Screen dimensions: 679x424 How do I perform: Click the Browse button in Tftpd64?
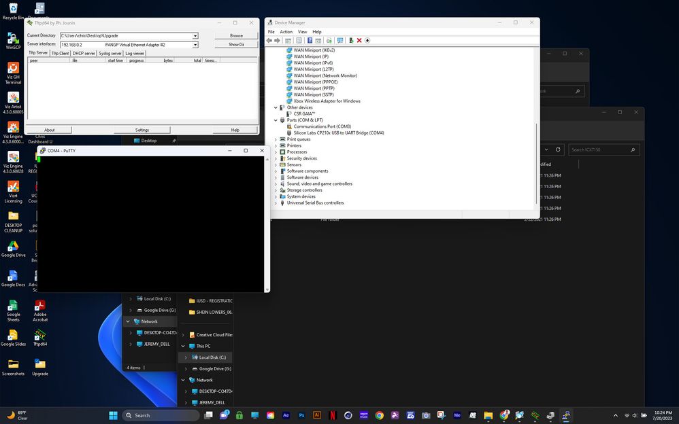pos(237,35)
